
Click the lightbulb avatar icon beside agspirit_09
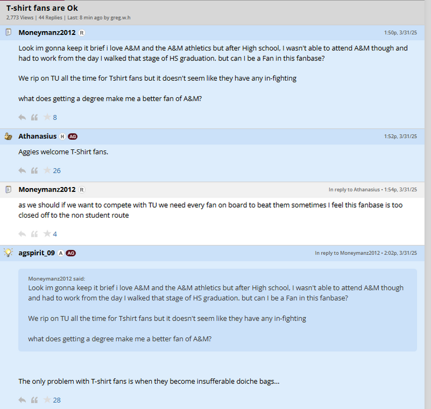[8, 252]
